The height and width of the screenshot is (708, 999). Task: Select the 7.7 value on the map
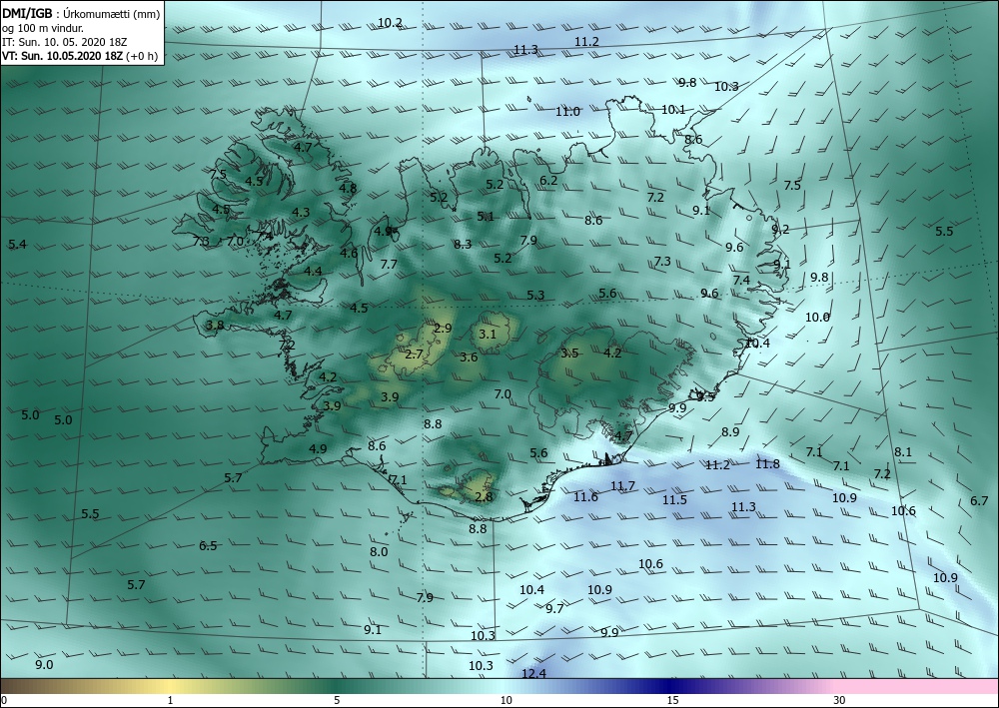pos(389,264)
